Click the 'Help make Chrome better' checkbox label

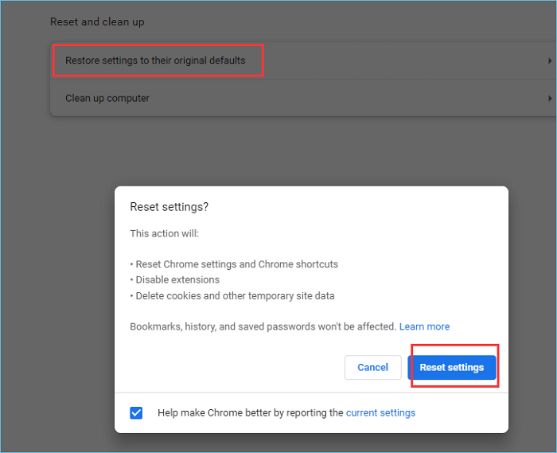pyautogui.click(x=250, y=412)
